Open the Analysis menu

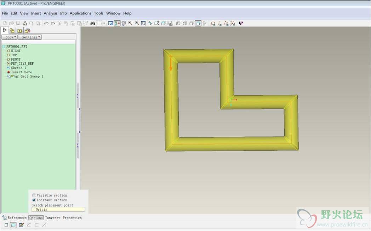(50, 13)
